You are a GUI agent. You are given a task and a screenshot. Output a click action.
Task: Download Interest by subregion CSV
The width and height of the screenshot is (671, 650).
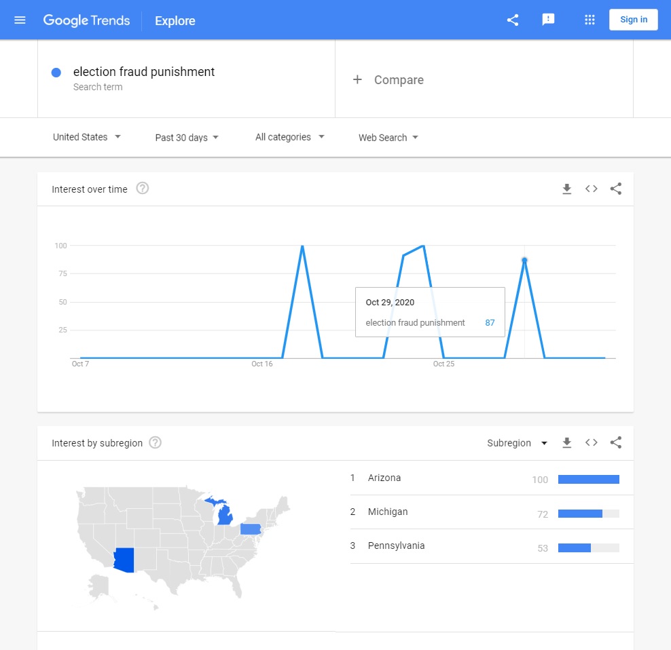click(x=566, y=442)
